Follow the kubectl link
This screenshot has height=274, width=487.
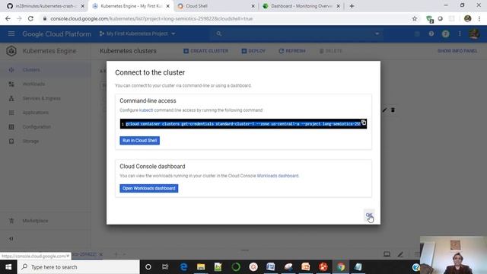point(146,110)
